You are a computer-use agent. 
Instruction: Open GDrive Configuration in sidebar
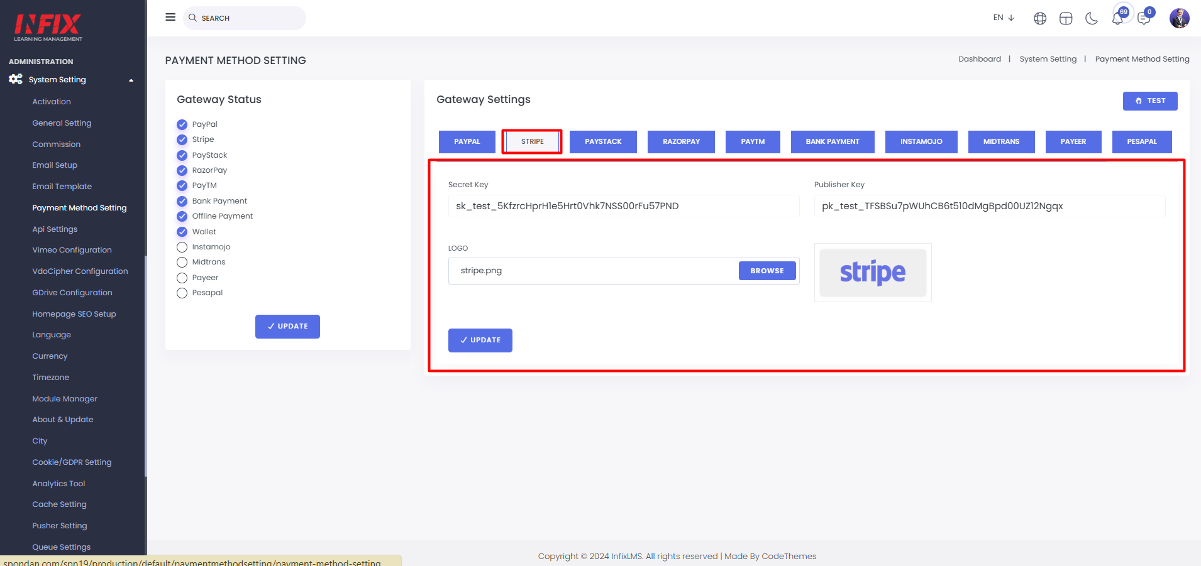click(x=72, y=293)
